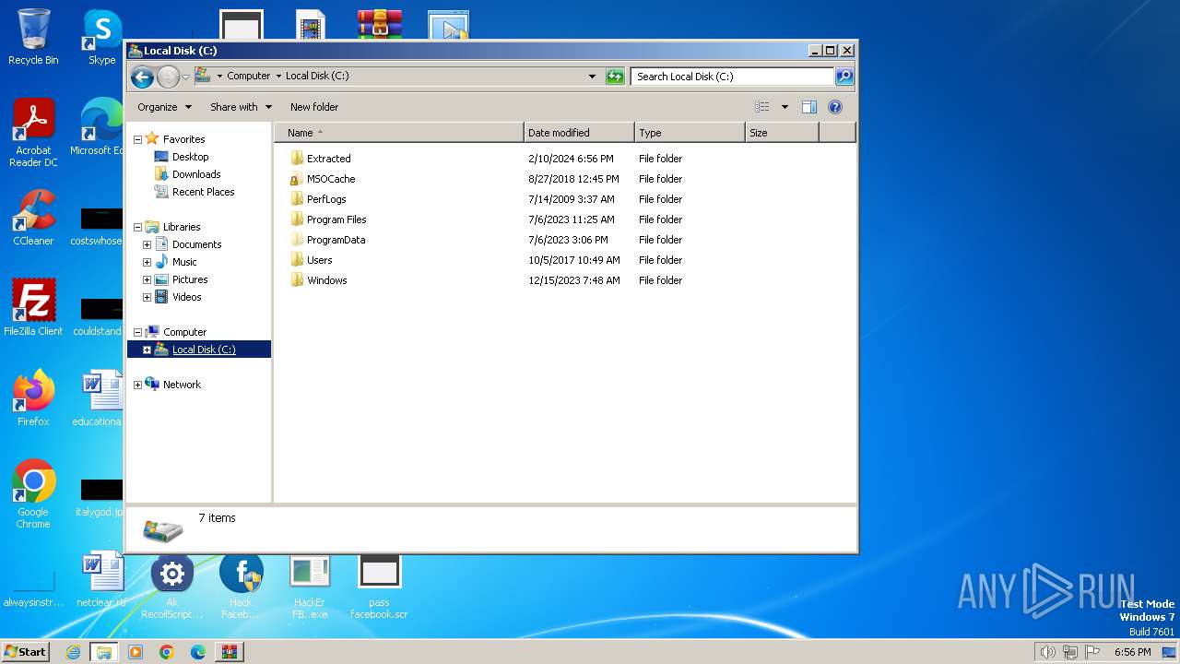Open the Share with menu
Screen dimensions: 1180x664
(241, 107)
